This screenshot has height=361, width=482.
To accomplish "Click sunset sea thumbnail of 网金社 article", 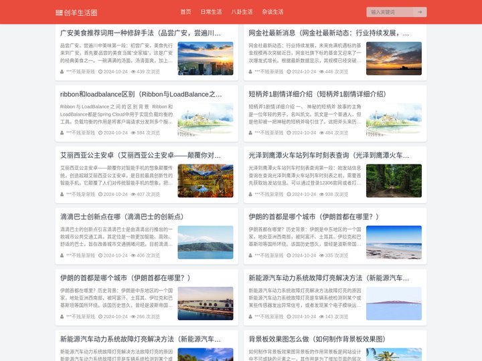I will tap(394, 58).
